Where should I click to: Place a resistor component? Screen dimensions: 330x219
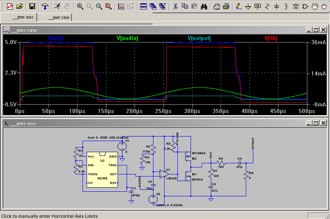[x=267, y=6]
